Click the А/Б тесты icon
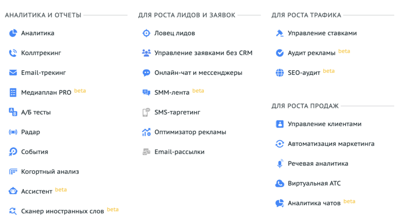This screenshot has width=400, height=222. tap(13, 112)
